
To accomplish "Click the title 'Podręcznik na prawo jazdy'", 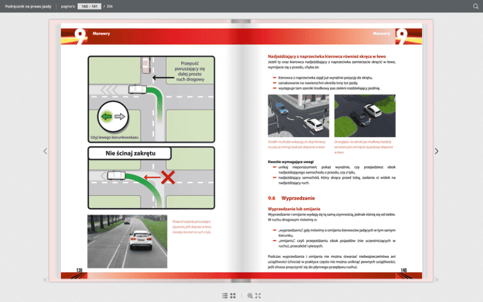I will point(28,6).
